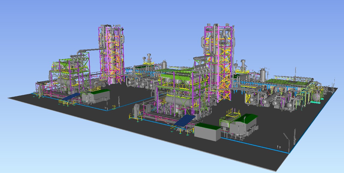Click the green-roofed building on left
Screen dimensions: 344x173
pos(96,95)
